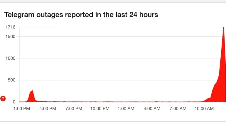Screen dimensions: 226x126
Task: Click the Telegram outages chart title
Action: (81, 15)
